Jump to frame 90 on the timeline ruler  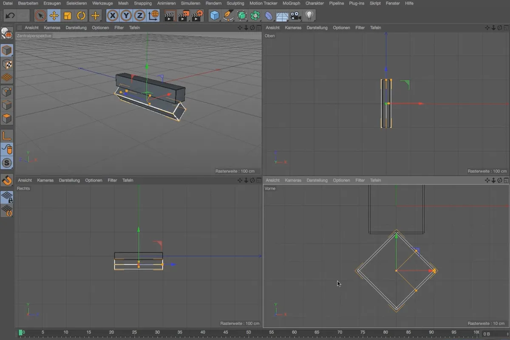[431, 332]
